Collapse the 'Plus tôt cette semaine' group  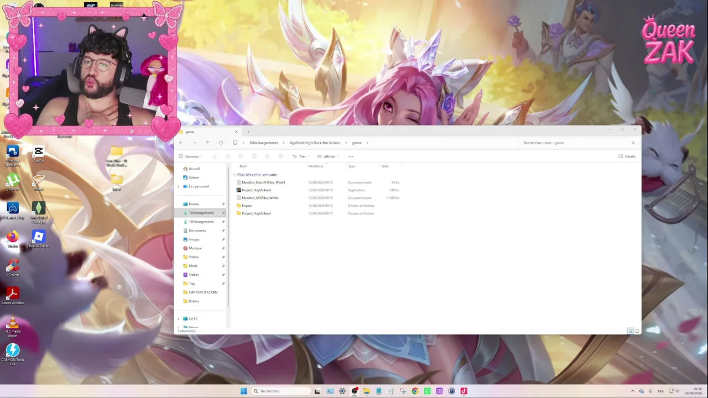[x=235, y=175]
